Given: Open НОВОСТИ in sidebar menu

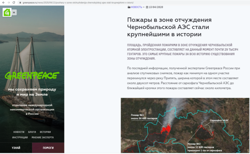Looking at the screenshot, I should tap(19, 132).
